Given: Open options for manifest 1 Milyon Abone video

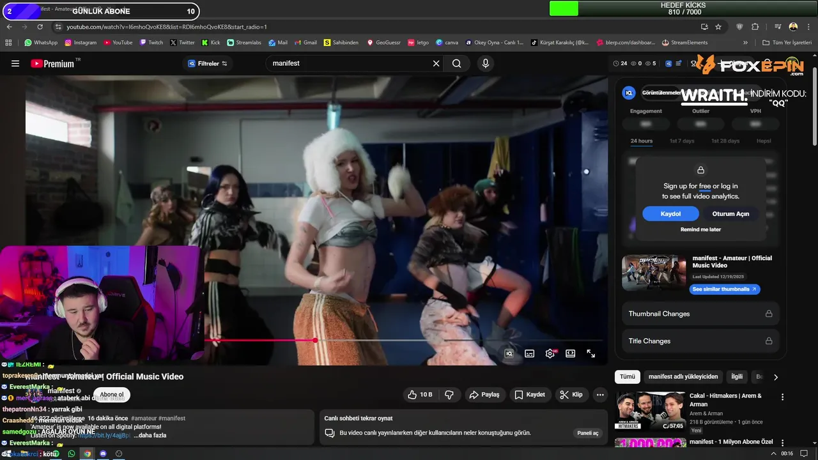Looking at the screenshot, I should pyautogui.click(x=782, y=443).
